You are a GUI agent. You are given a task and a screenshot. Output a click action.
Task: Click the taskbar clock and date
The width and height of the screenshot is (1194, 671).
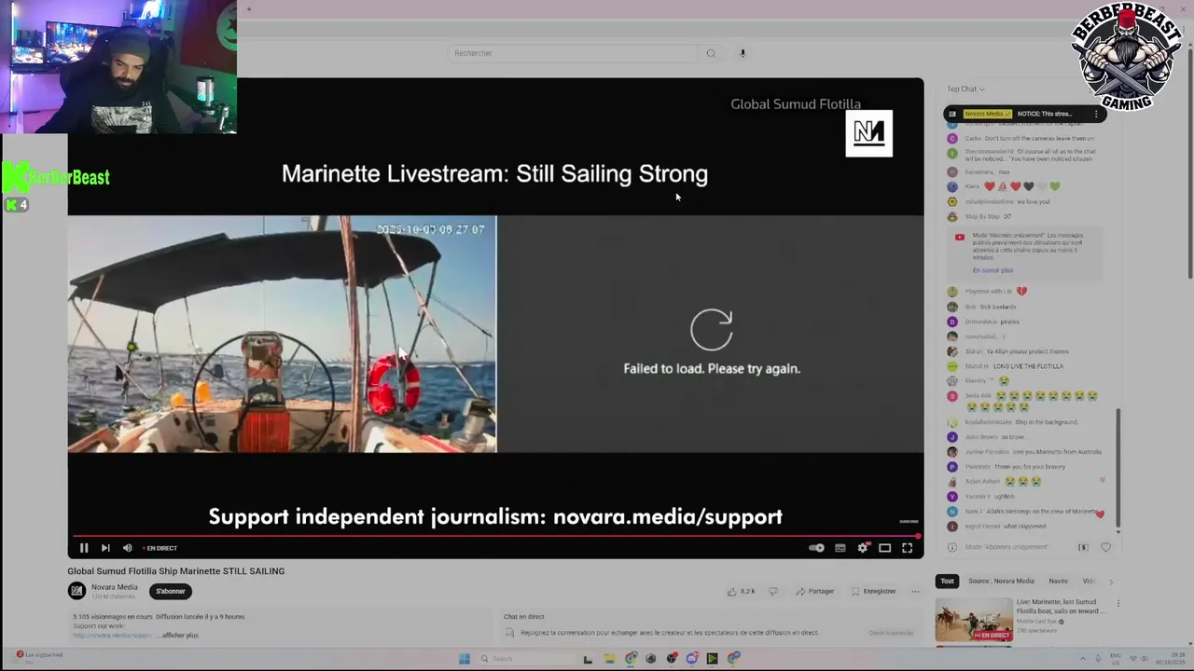pyautogui.click(x=1171, y=659)
